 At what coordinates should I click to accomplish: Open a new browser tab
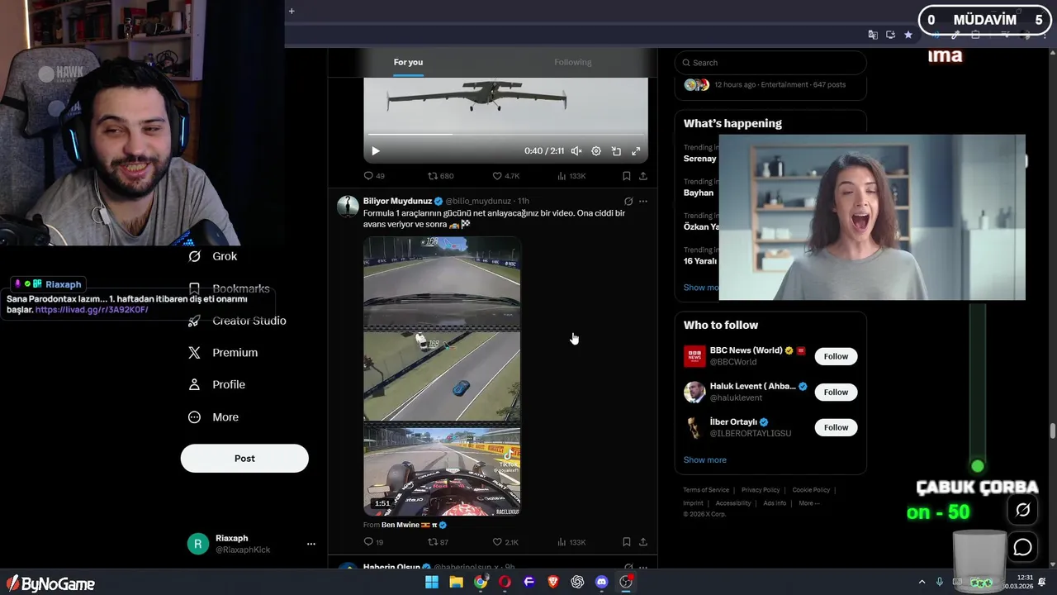(292, 11)
